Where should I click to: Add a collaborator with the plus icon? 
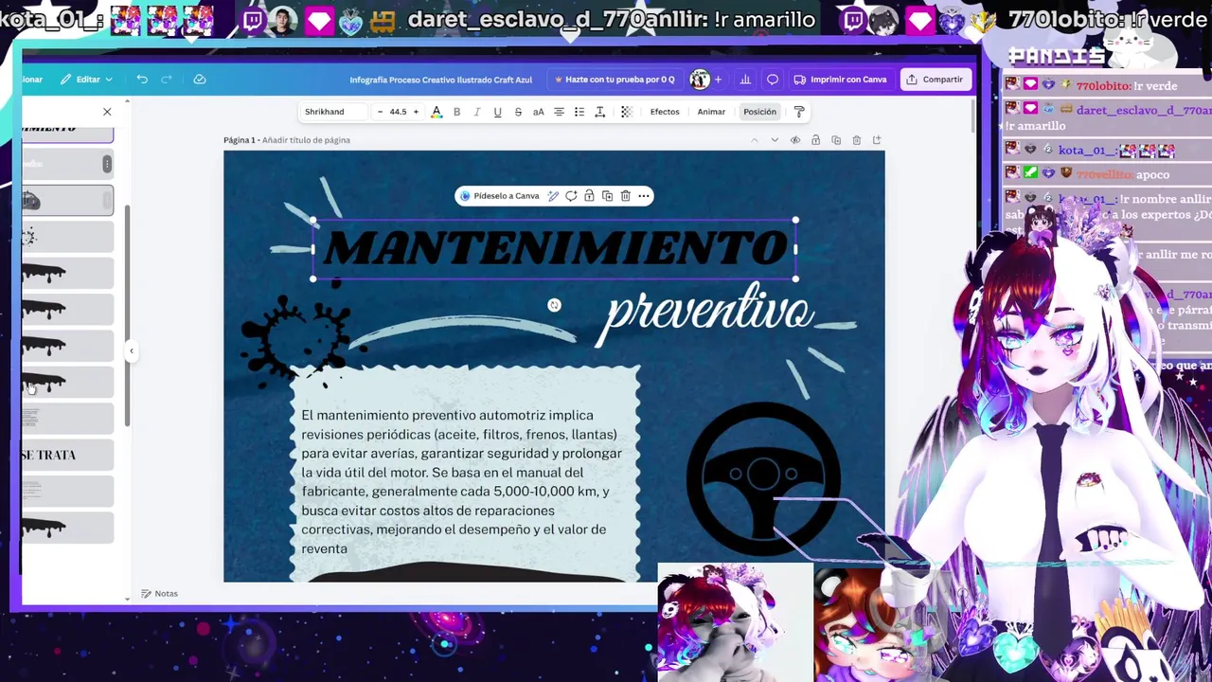(x=718, y=80)
